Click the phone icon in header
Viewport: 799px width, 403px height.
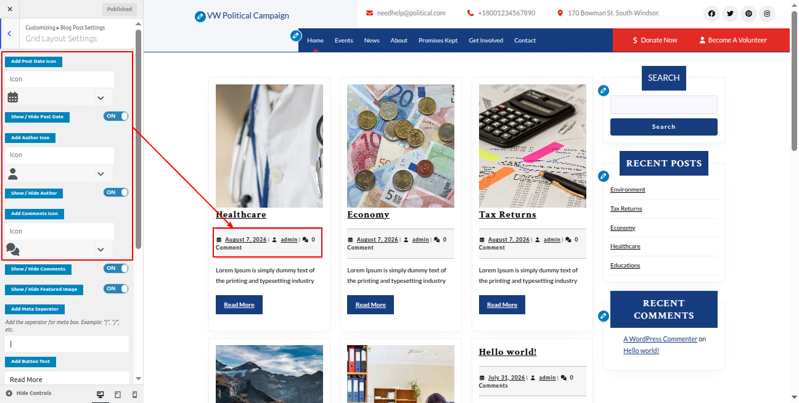point(470,13)
